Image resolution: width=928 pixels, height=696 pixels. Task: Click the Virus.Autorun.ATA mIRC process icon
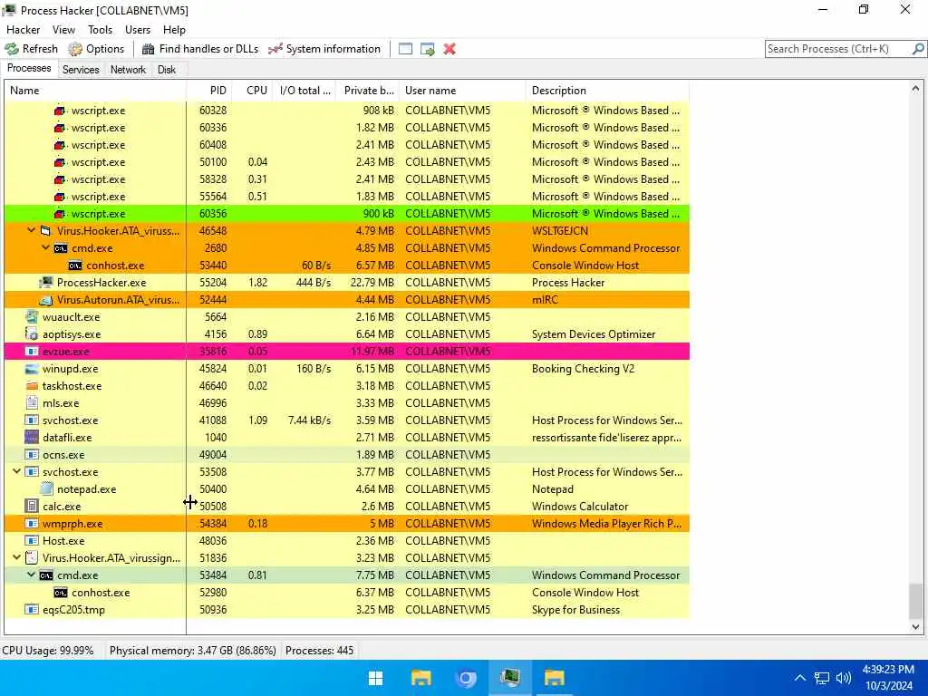pos(45,299)
